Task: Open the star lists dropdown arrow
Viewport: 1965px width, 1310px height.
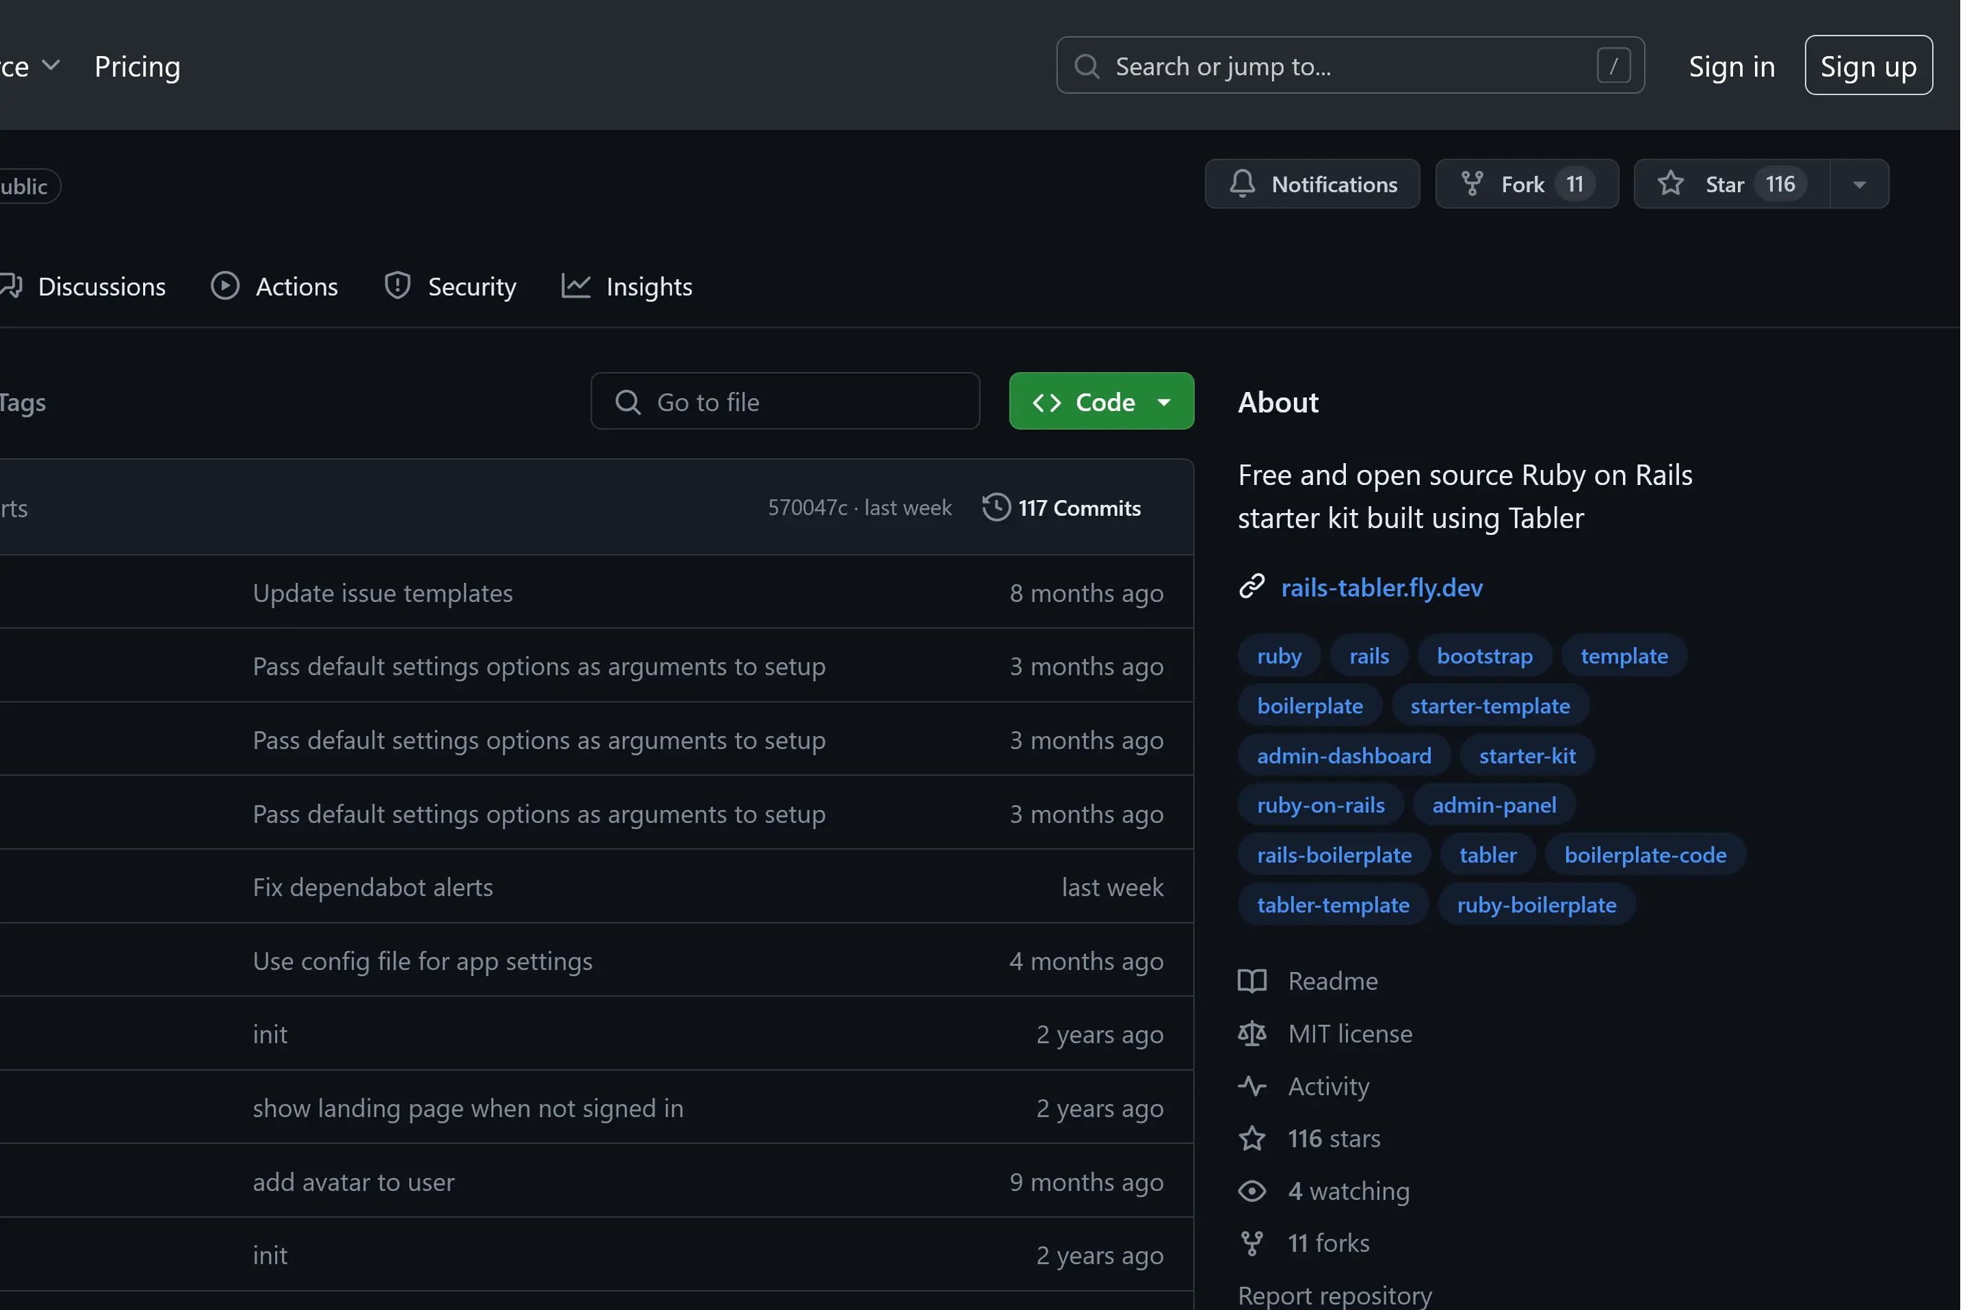Action: (1859, 184)
